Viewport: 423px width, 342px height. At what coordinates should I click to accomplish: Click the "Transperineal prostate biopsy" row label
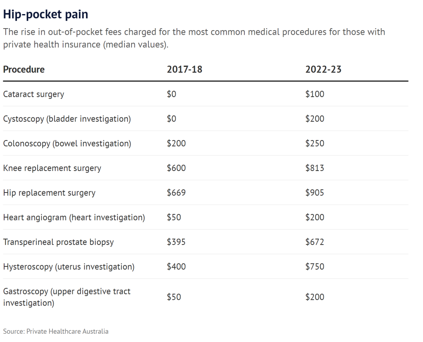pos(58,242)
